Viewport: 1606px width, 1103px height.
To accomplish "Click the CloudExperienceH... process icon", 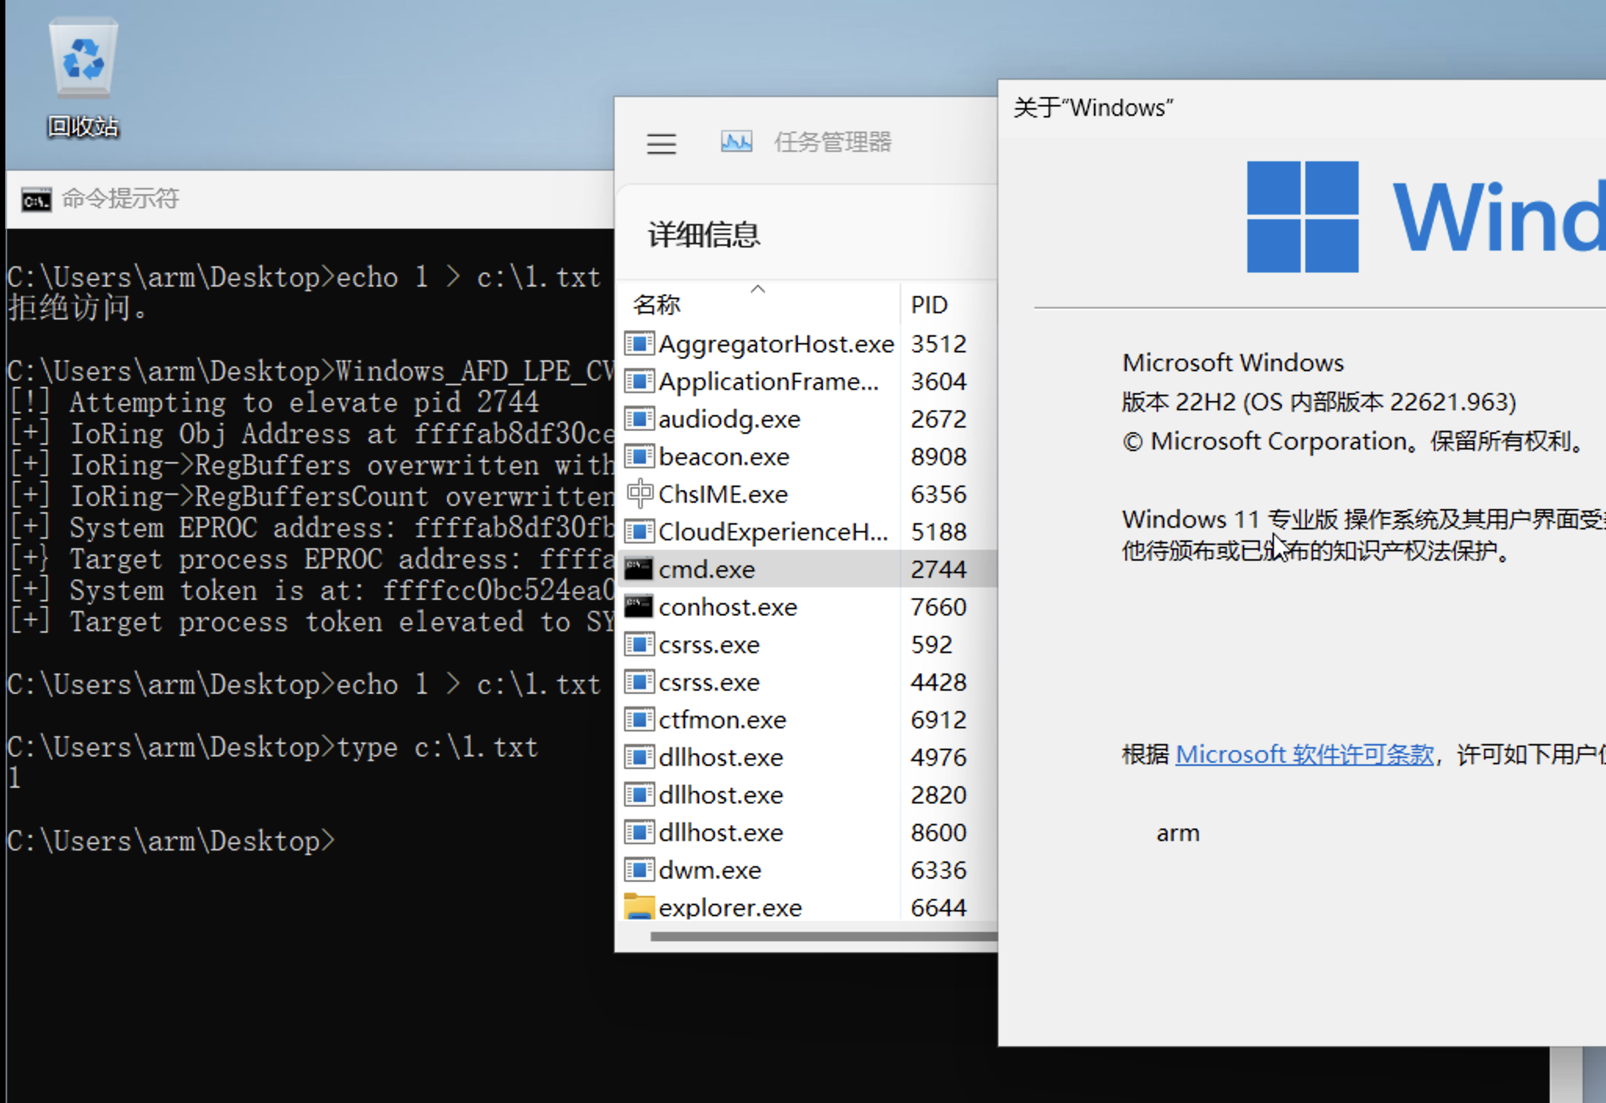I will (639, 532).
